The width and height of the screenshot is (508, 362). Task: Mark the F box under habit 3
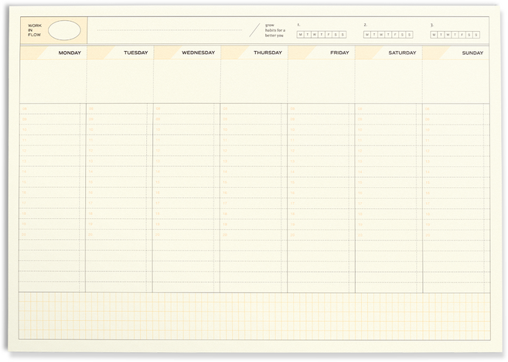tap(462, 34)
